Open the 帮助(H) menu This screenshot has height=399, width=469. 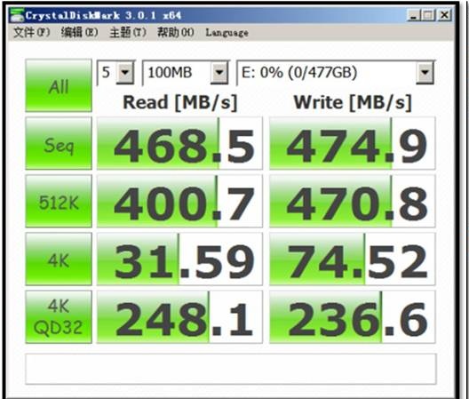(176, 32)
